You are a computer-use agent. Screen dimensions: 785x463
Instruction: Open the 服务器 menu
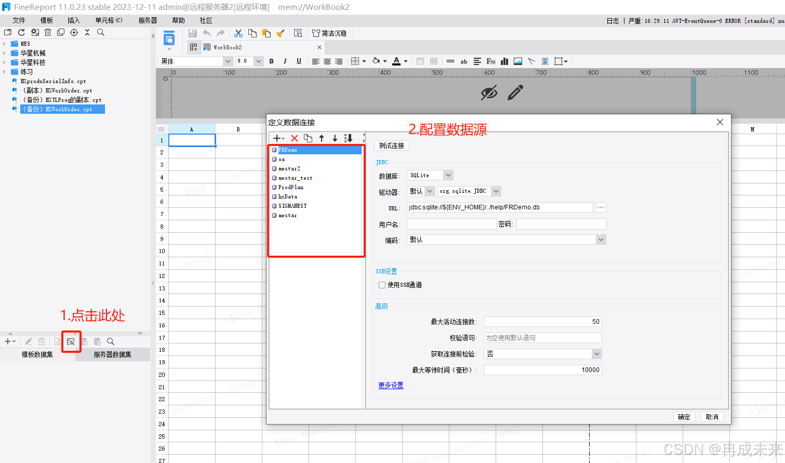[148, 20]
